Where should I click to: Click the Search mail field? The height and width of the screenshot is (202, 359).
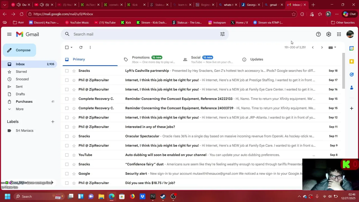click(144, 34)
